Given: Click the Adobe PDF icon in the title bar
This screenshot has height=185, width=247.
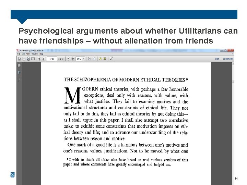Looking at the screenshot, I should pyautogui.click(x=18, y=50).
